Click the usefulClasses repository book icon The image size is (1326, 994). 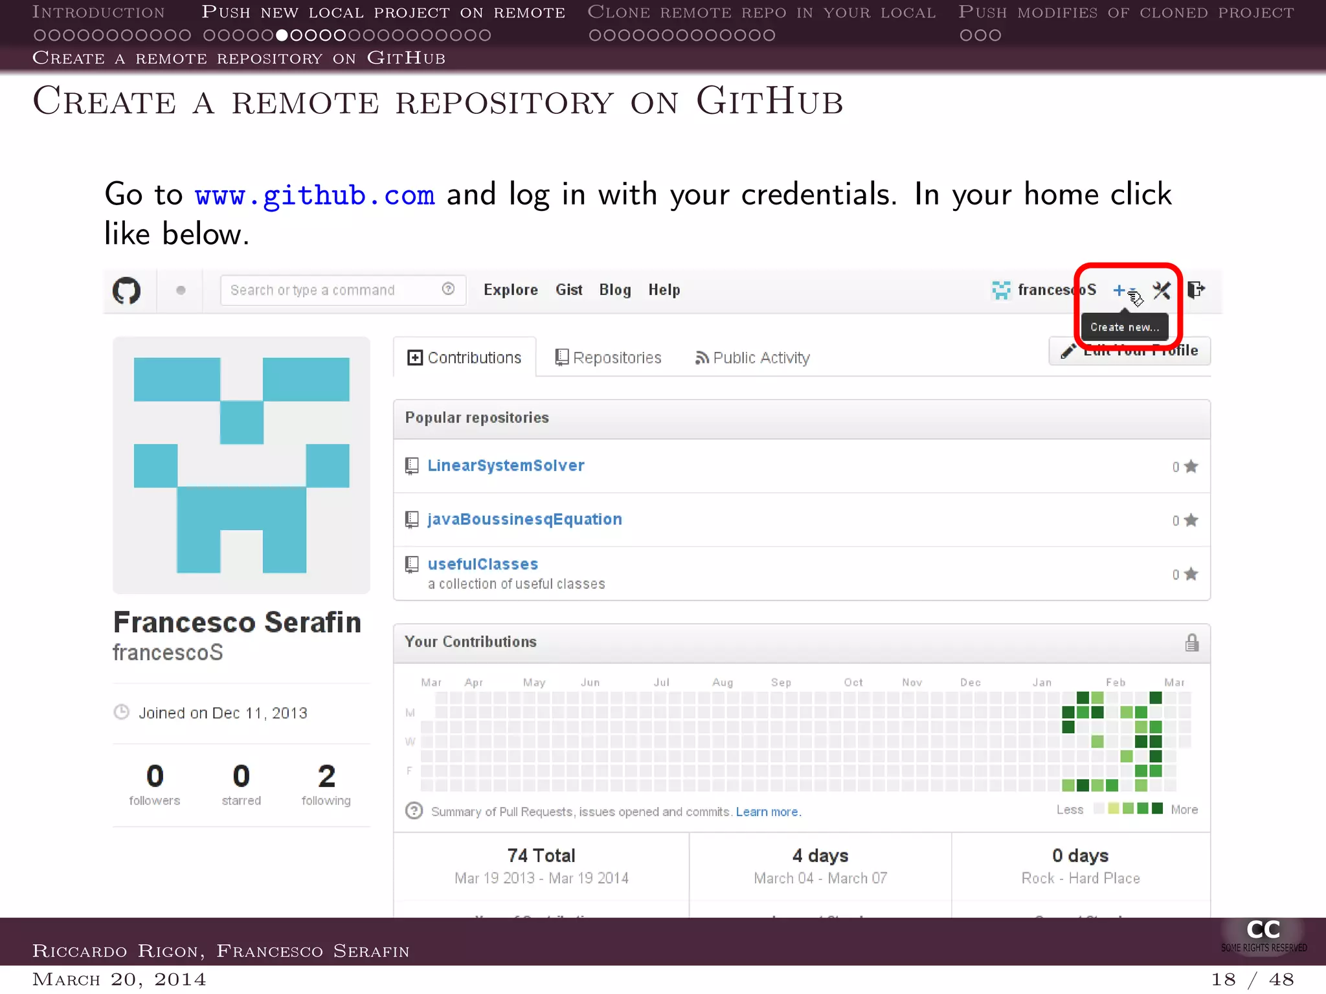pyautogui.click(x=412, y=565)
